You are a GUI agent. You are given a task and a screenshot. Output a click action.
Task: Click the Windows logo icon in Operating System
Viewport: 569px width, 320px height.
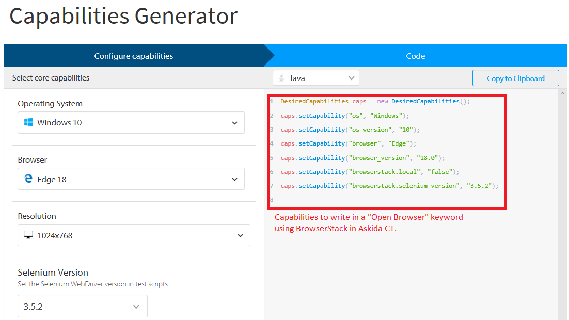(x=28, y=122)
